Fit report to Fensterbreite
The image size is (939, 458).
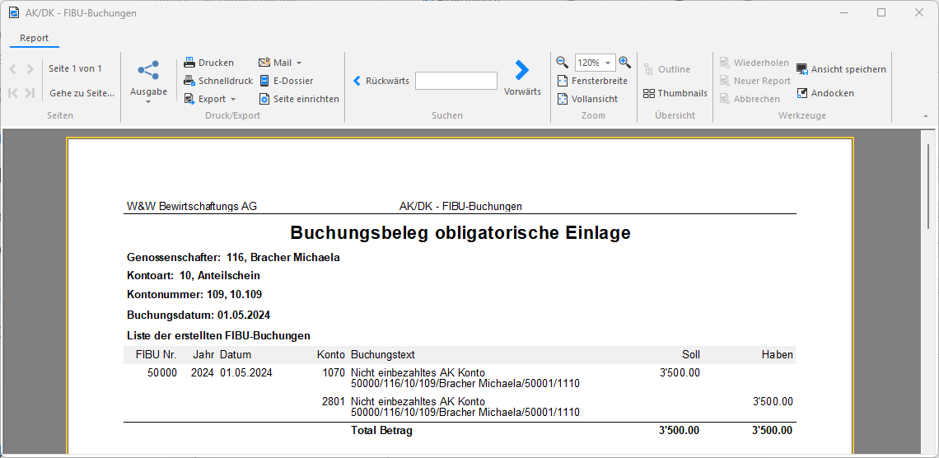coord(592,81)
